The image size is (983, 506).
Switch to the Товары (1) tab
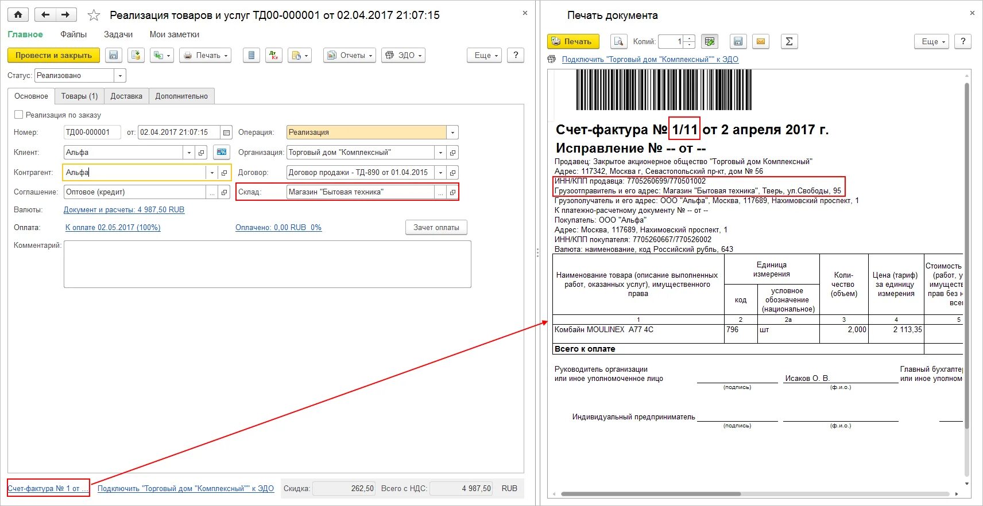pos(79,96)
